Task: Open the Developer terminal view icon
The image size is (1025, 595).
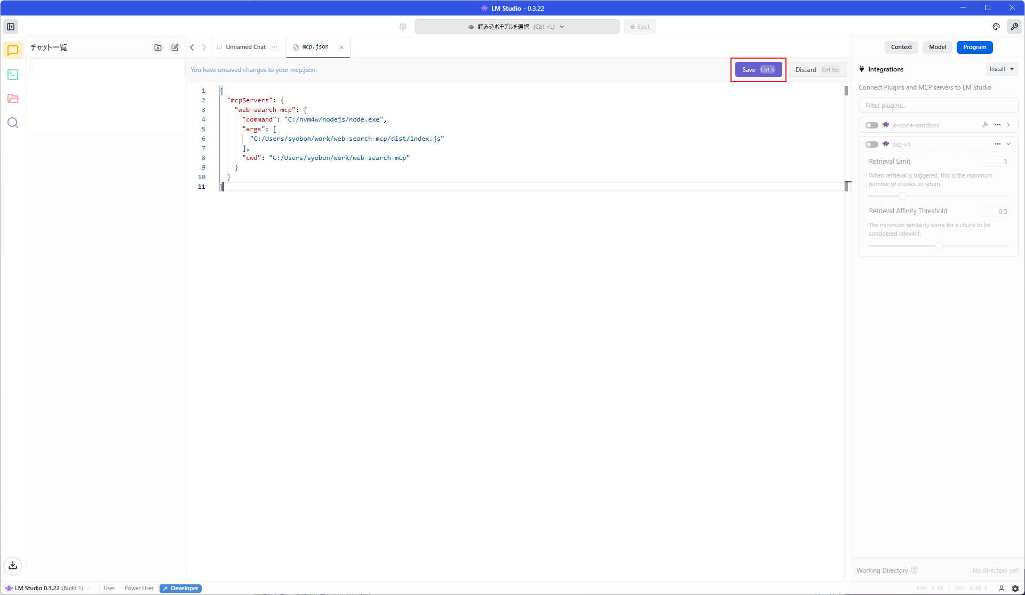Action: [13, 75]
